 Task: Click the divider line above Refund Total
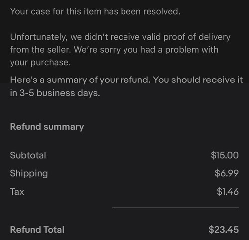point(175,208)
